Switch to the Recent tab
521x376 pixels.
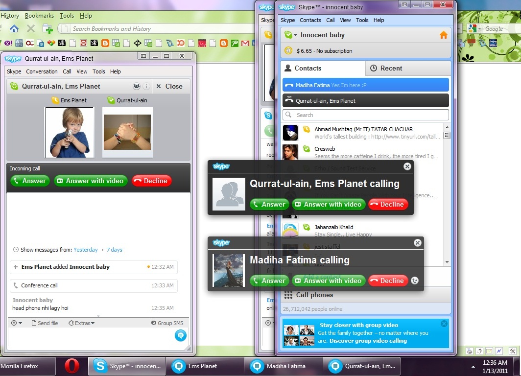[386, 69]
